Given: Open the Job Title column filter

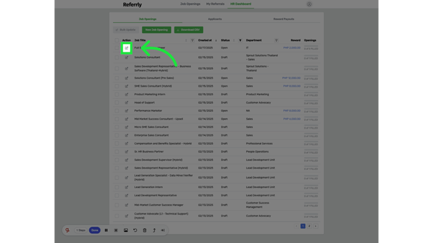Looking at the screenshot, I should pos(192,40).
